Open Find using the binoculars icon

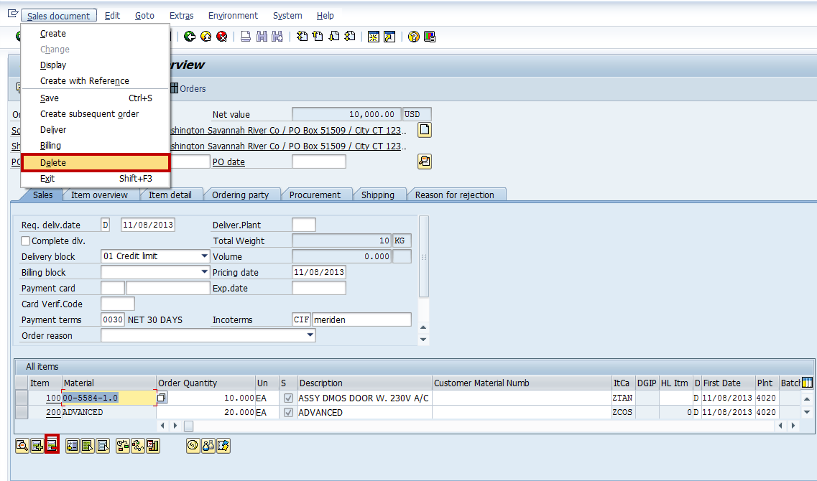point(262,37)
